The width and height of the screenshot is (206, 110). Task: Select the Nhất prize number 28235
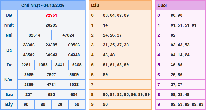51,25
